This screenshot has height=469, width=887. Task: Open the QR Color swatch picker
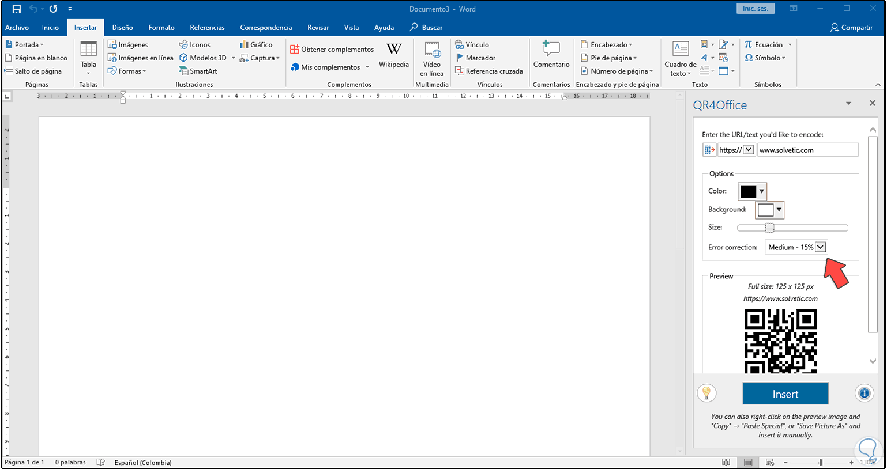tap(753, 191)
